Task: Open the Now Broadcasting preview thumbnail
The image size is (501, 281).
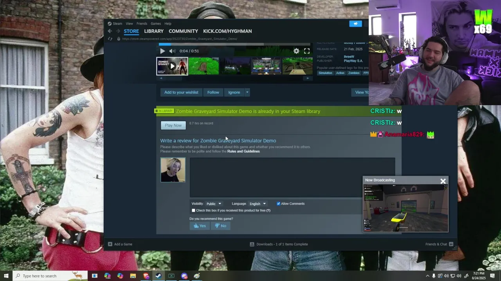Action: point(405,208)
